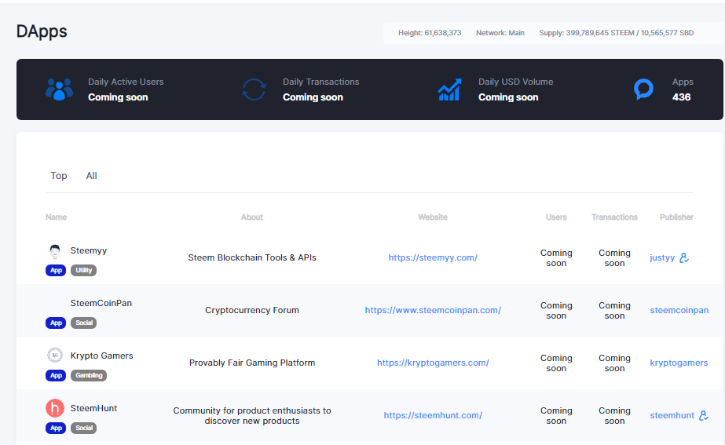
Task: Click the SteemHunt app name
Action: (93, 408)
